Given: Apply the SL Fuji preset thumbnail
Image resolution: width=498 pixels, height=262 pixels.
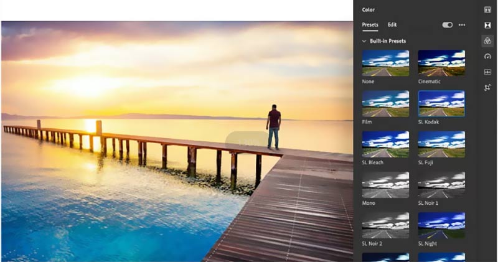Looking at the screenshot, I should click(x=441, y=144).
